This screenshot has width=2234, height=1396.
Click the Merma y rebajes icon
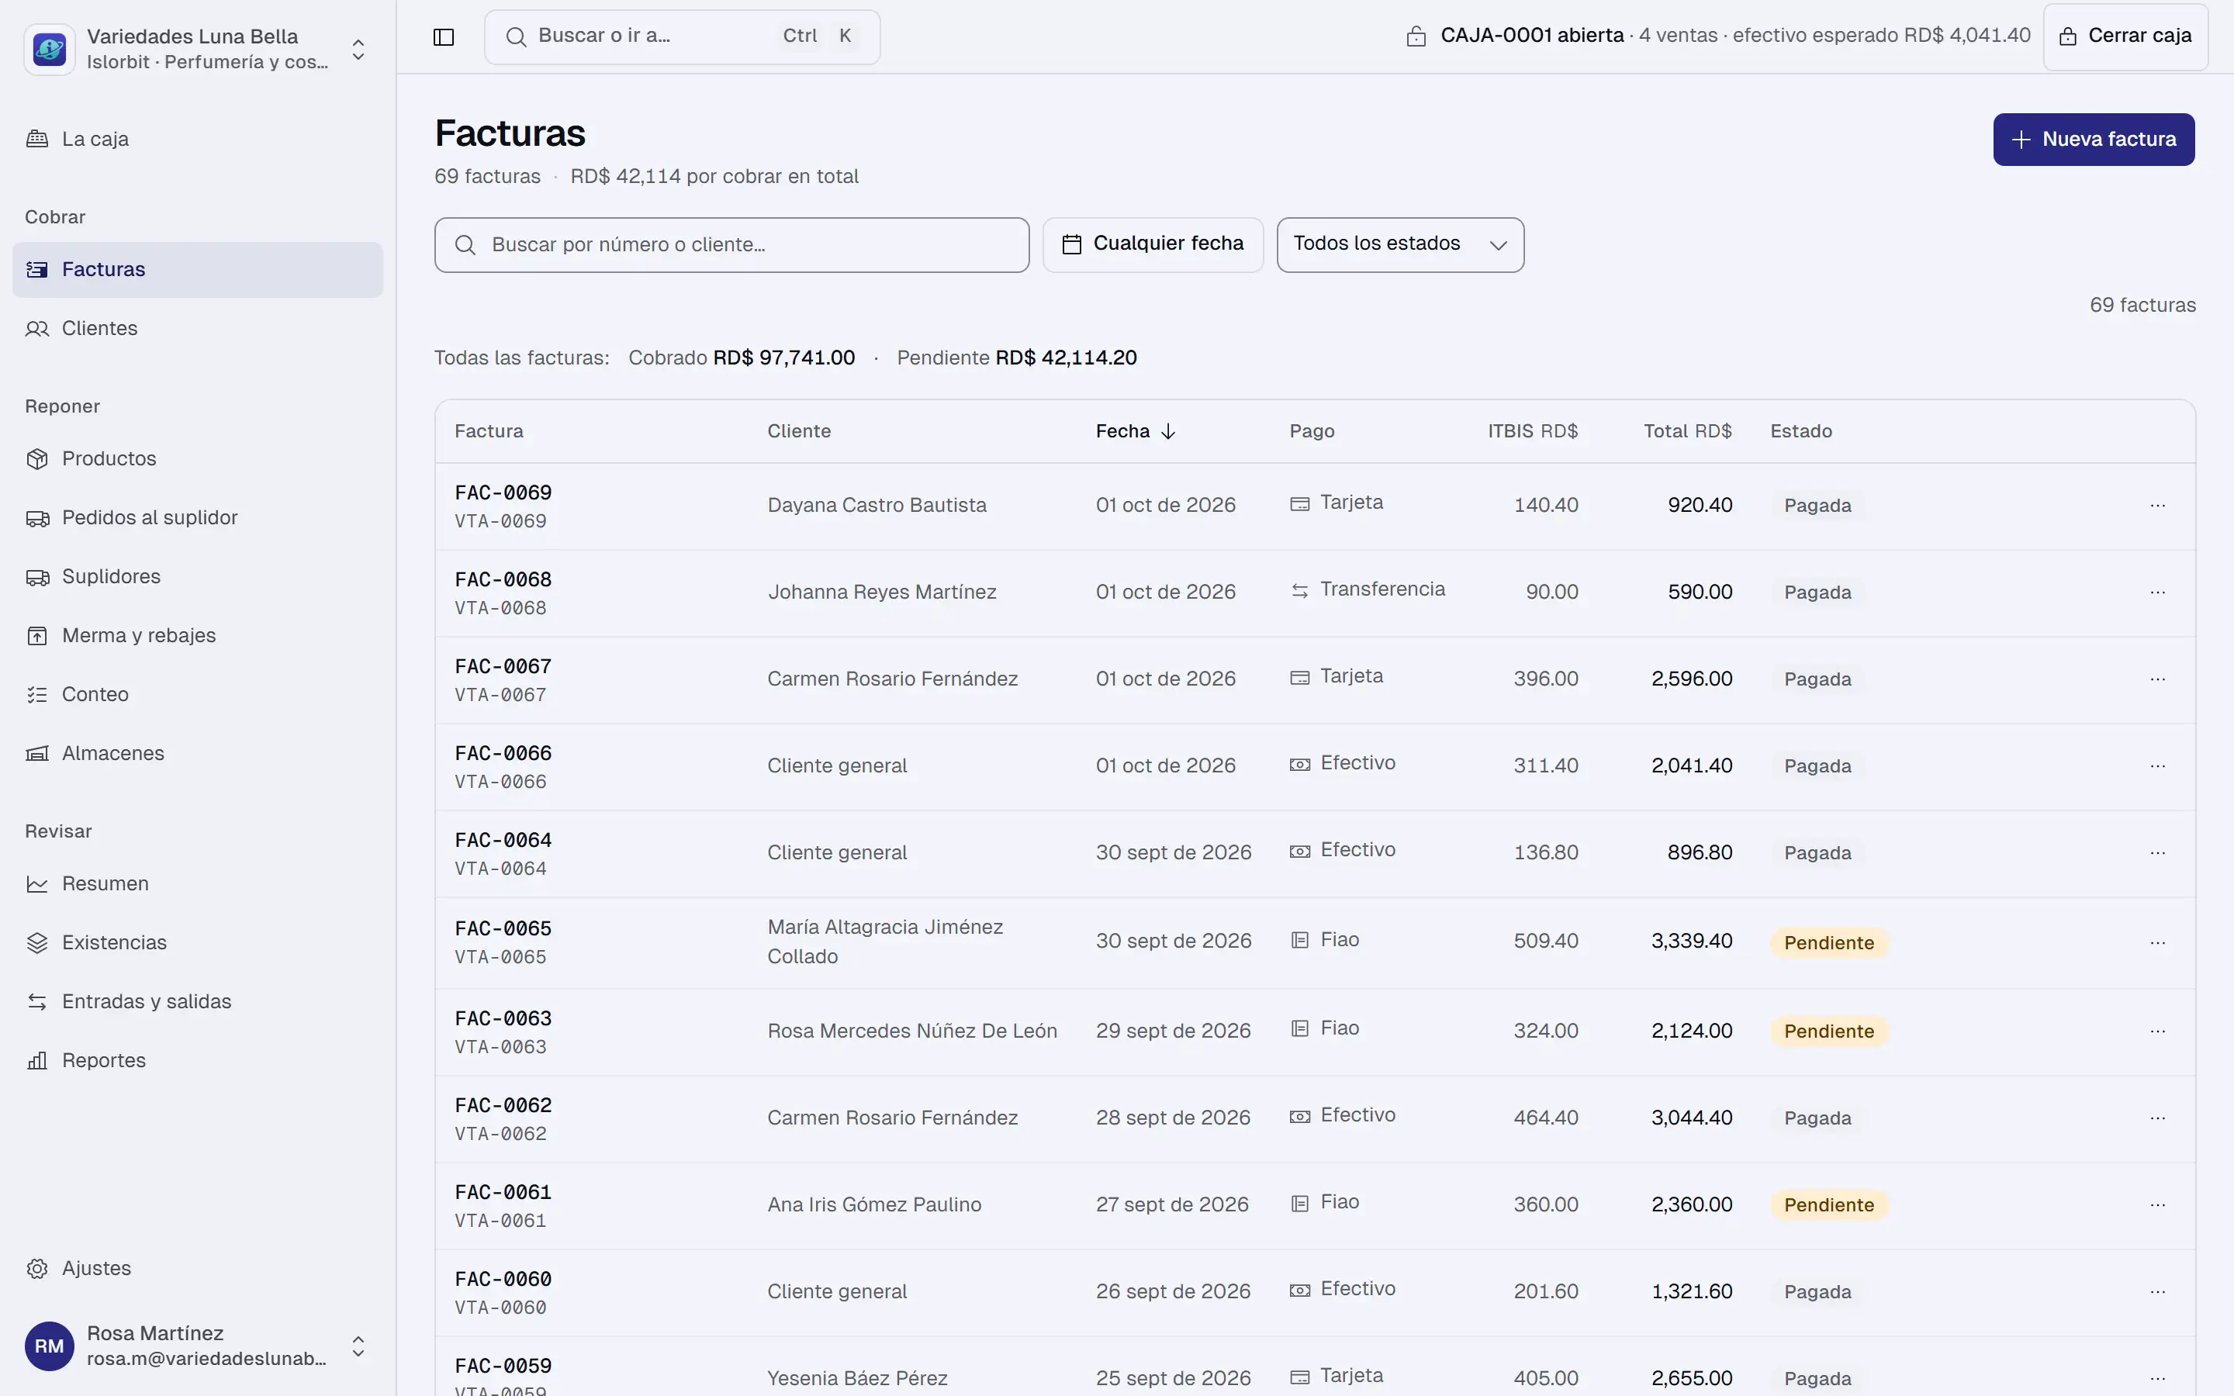tap(37, 636)
